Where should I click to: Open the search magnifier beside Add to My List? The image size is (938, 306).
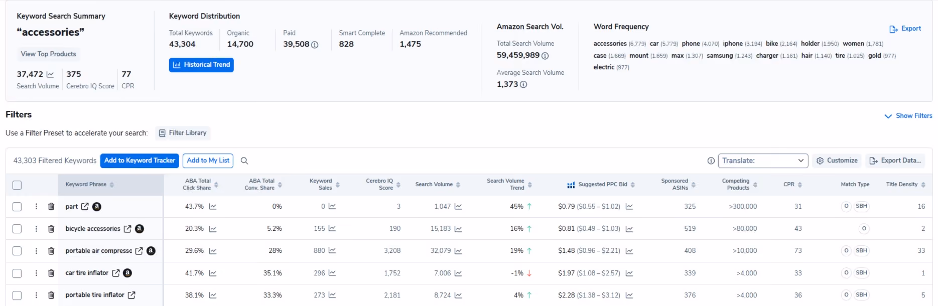coord(244,161)
